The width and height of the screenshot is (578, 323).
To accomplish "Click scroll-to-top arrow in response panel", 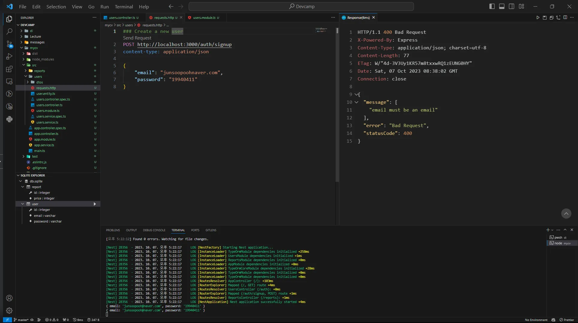I will [566, 214].
